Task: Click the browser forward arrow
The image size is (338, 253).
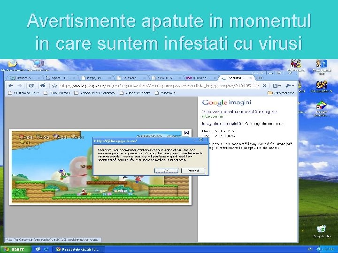Action: pyautogui.click(x=20, y=86)
